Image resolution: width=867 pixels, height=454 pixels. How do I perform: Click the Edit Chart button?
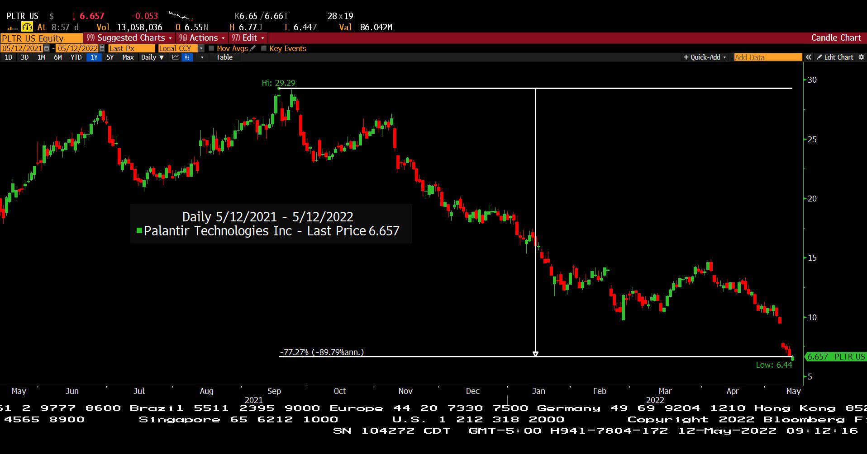[835, 57]
